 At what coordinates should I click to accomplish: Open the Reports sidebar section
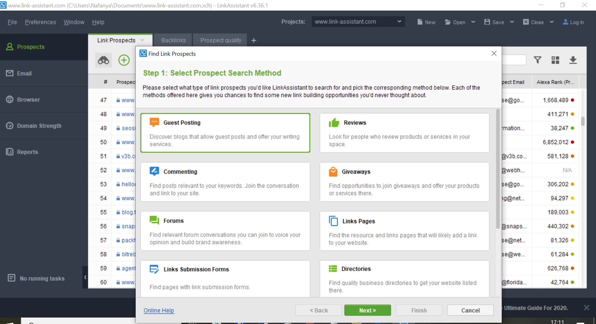coord(44,152)
